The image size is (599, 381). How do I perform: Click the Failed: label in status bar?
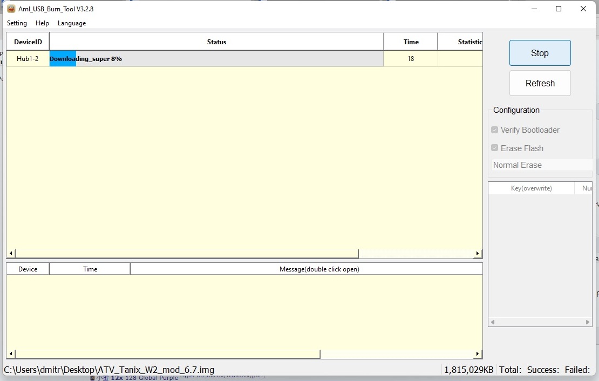(577, 370)
